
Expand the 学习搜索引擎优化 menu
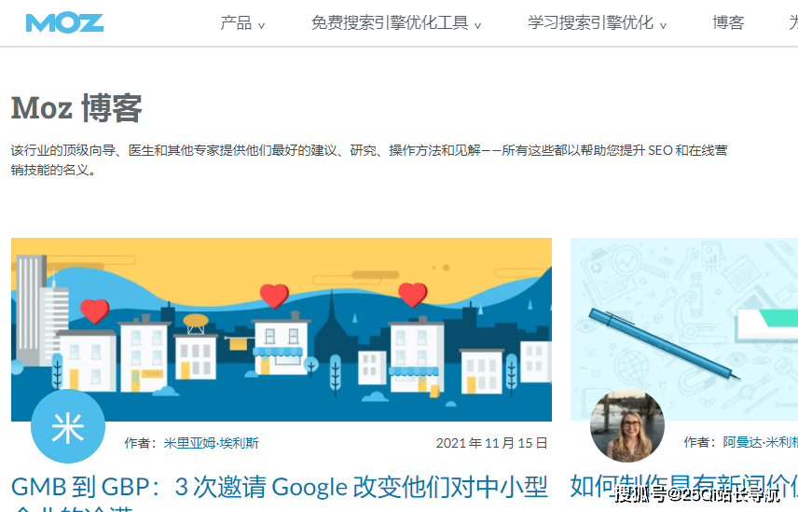click(x=597, y=23)
